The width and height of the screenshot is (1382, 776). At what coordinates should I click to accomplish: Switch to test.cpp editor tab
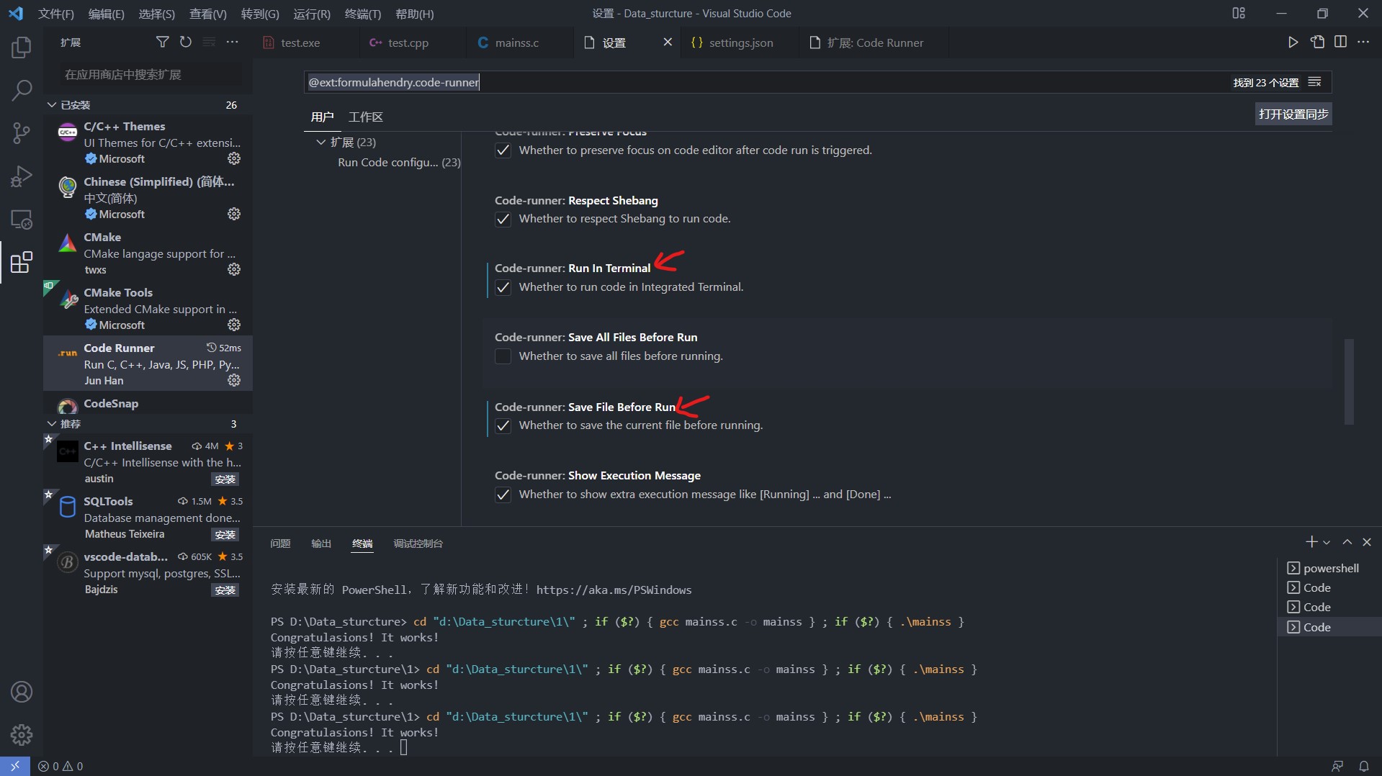[x=408, y=43]
